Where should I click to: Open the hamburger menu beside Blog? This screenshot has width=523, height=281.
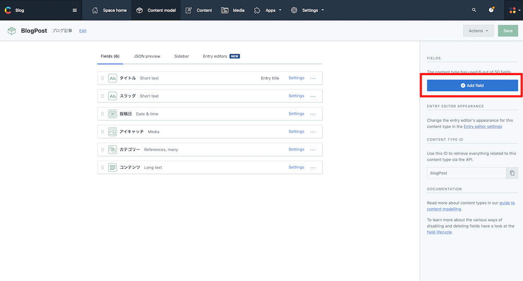(75, 10)
